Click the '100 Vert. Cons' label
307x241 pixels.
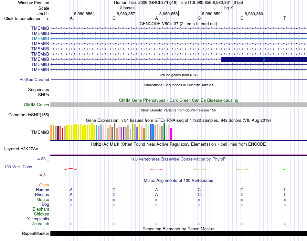click(18, 167)
